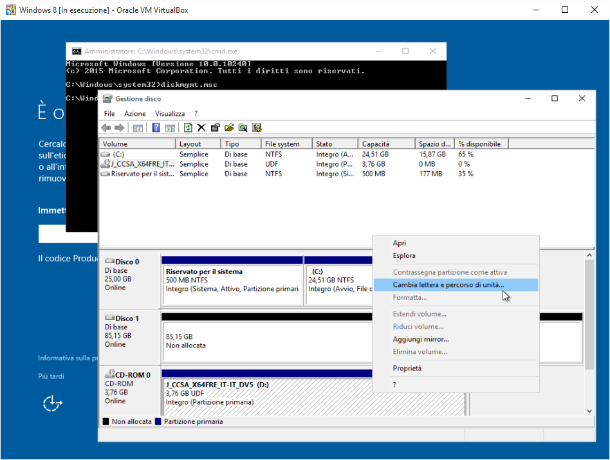Screen dimensions: 610x460
Task: Open the File menu
Action: (x=109, y=113)
